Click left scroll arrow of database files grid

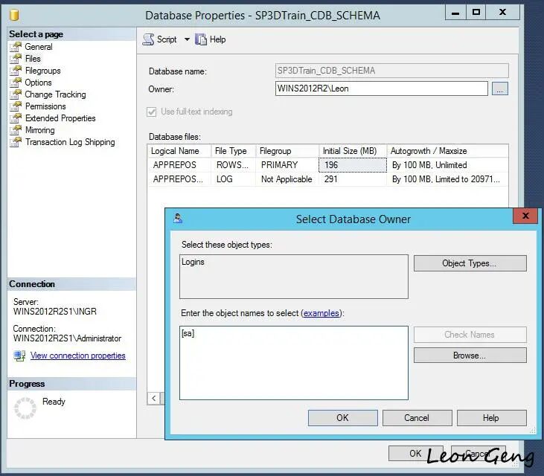[x=154, y=399]
